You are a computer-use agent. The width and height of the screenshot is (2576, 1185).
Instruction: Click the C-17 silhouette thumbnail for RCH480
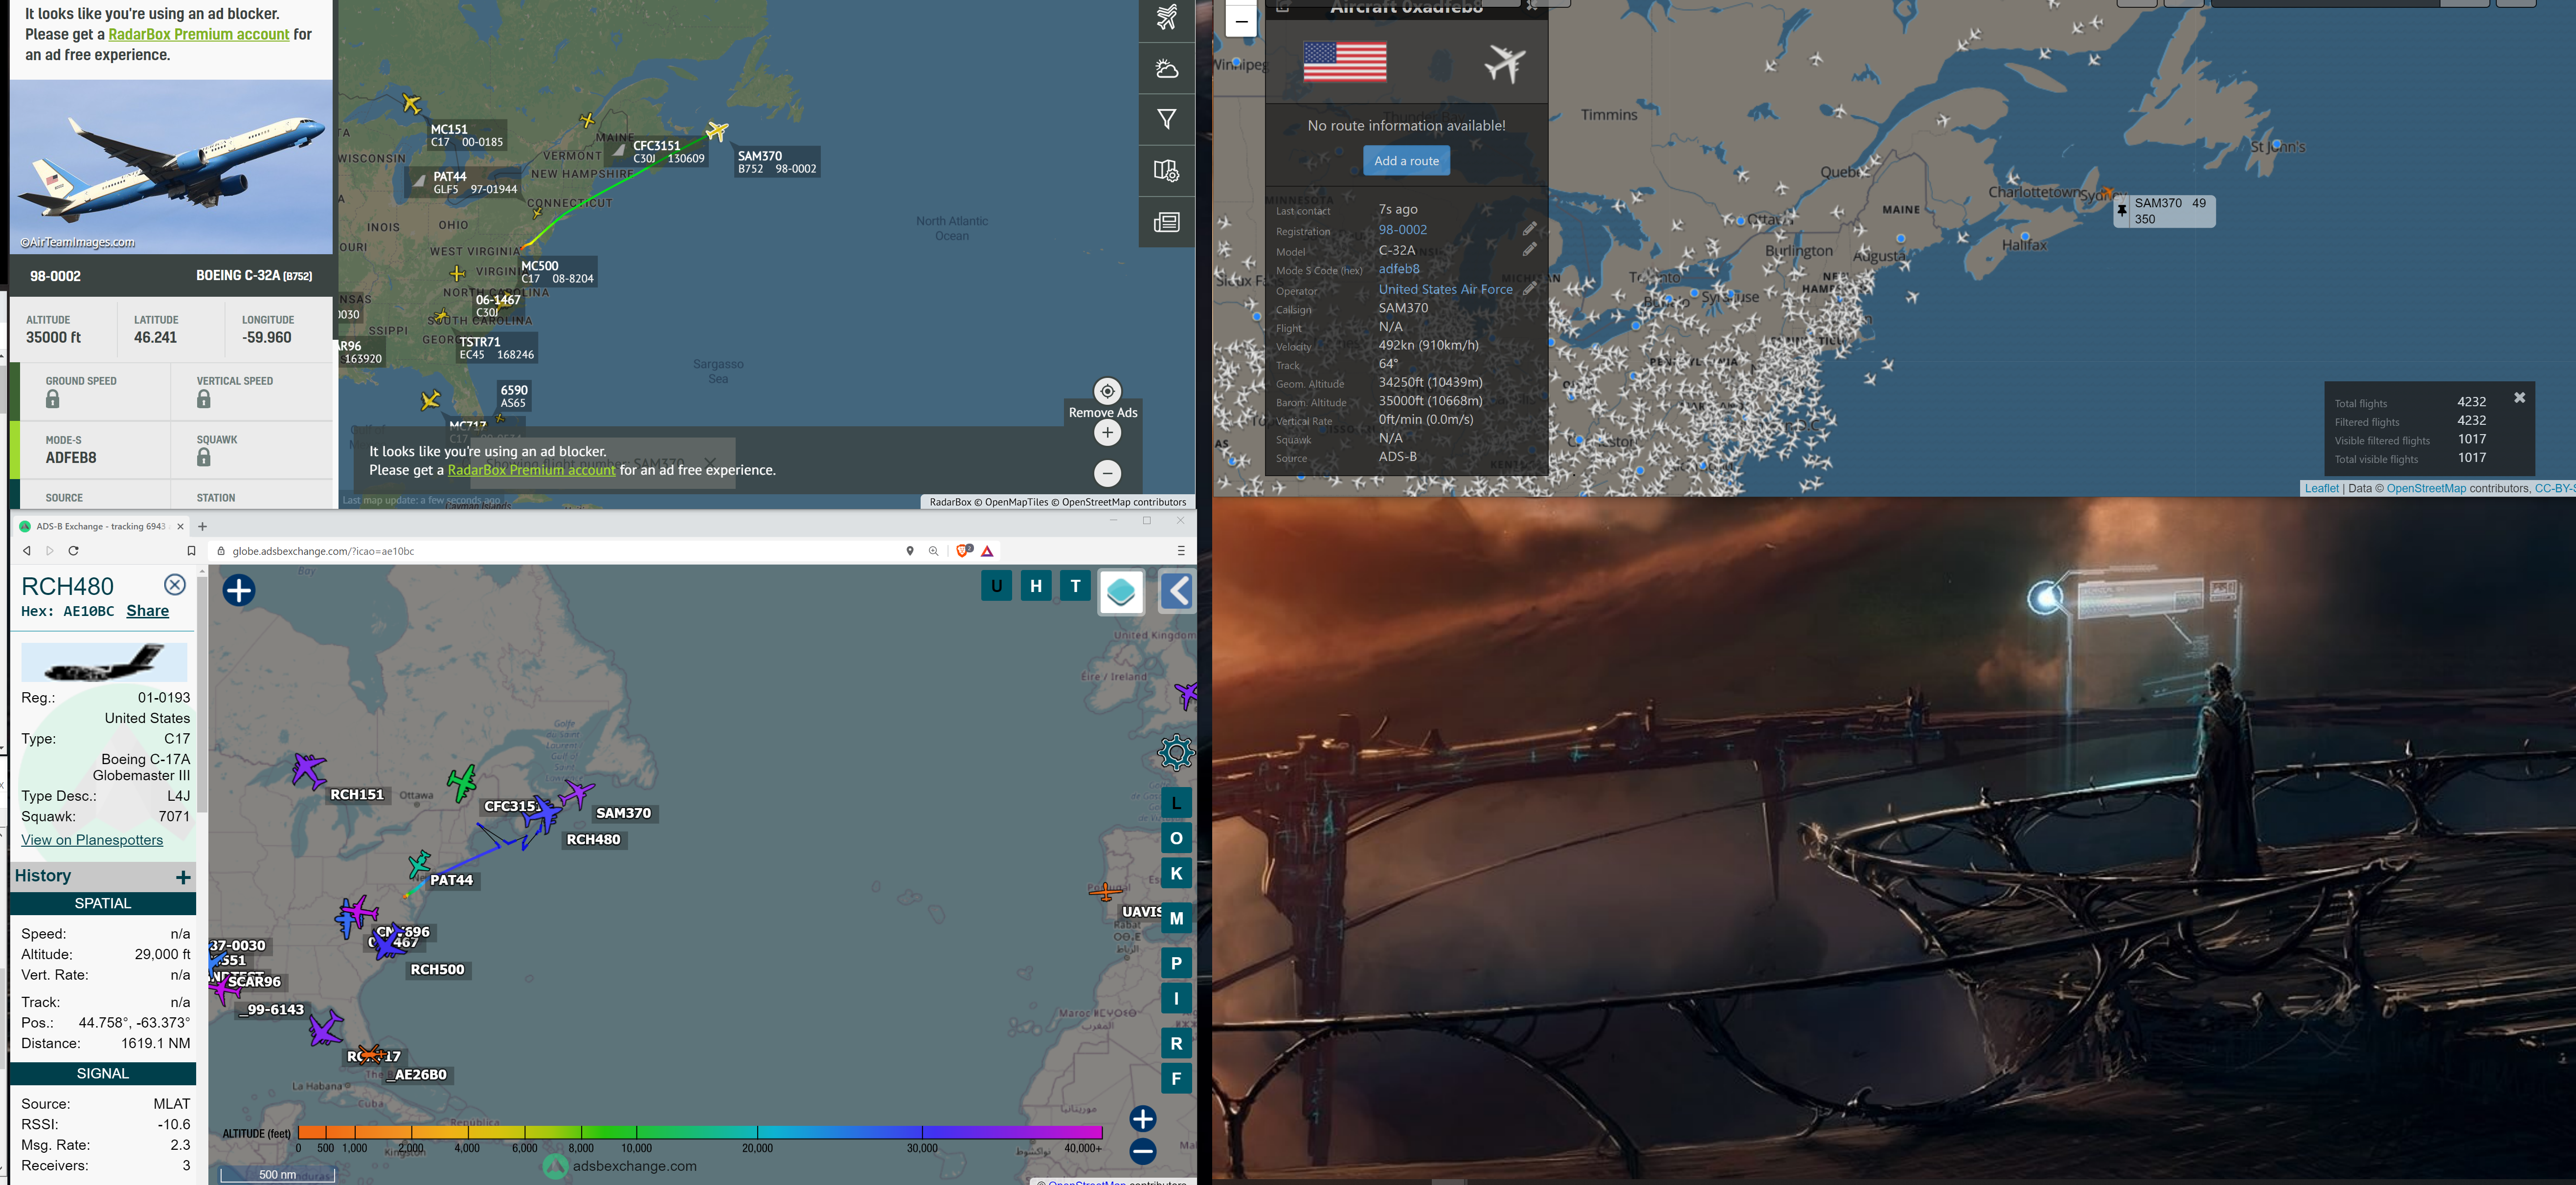104,662
